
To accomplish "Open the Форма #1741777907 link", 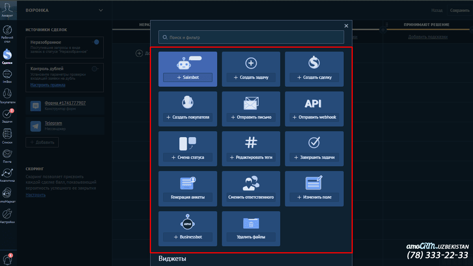I will (65, 103).
